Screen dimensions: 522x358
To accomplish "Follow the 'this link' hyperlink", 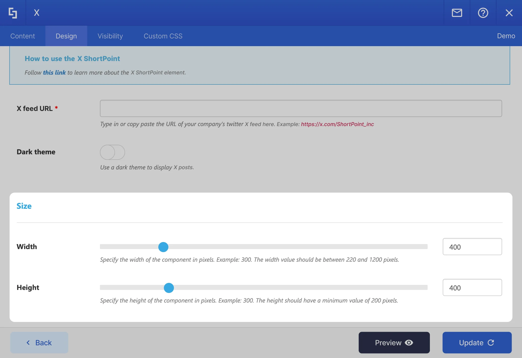I will tap(54, 73).
